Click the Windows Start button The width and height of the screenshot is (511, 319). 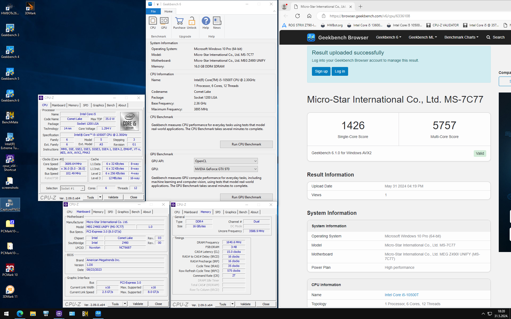click(6, 314)
